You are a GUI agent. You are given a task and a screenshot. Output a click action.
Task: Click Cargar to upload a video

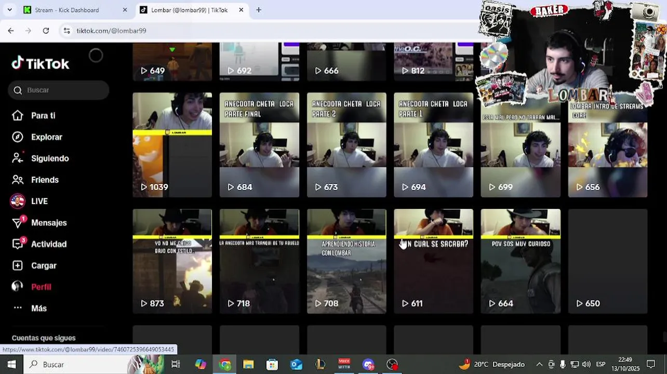point(44,265)
